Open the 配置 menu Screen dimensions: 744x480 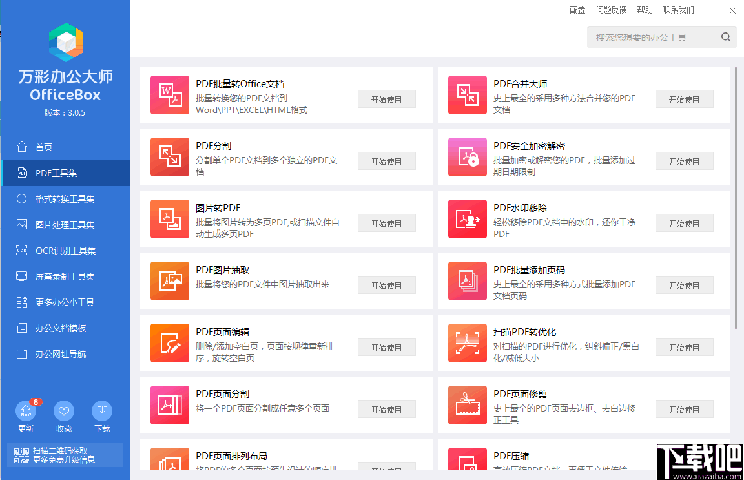[577, 10]
